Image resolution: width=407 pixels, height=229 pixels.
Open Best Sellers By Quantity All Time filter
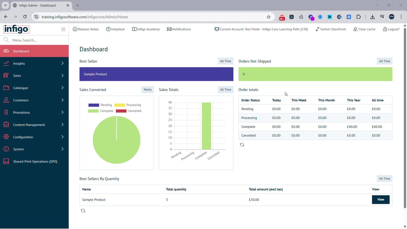click(x=384, y=178)
